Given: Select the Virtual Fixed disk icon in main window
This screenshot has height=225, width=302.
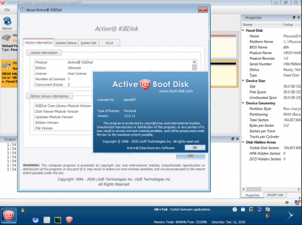Looking at the screenshot, I should [6, 38].
